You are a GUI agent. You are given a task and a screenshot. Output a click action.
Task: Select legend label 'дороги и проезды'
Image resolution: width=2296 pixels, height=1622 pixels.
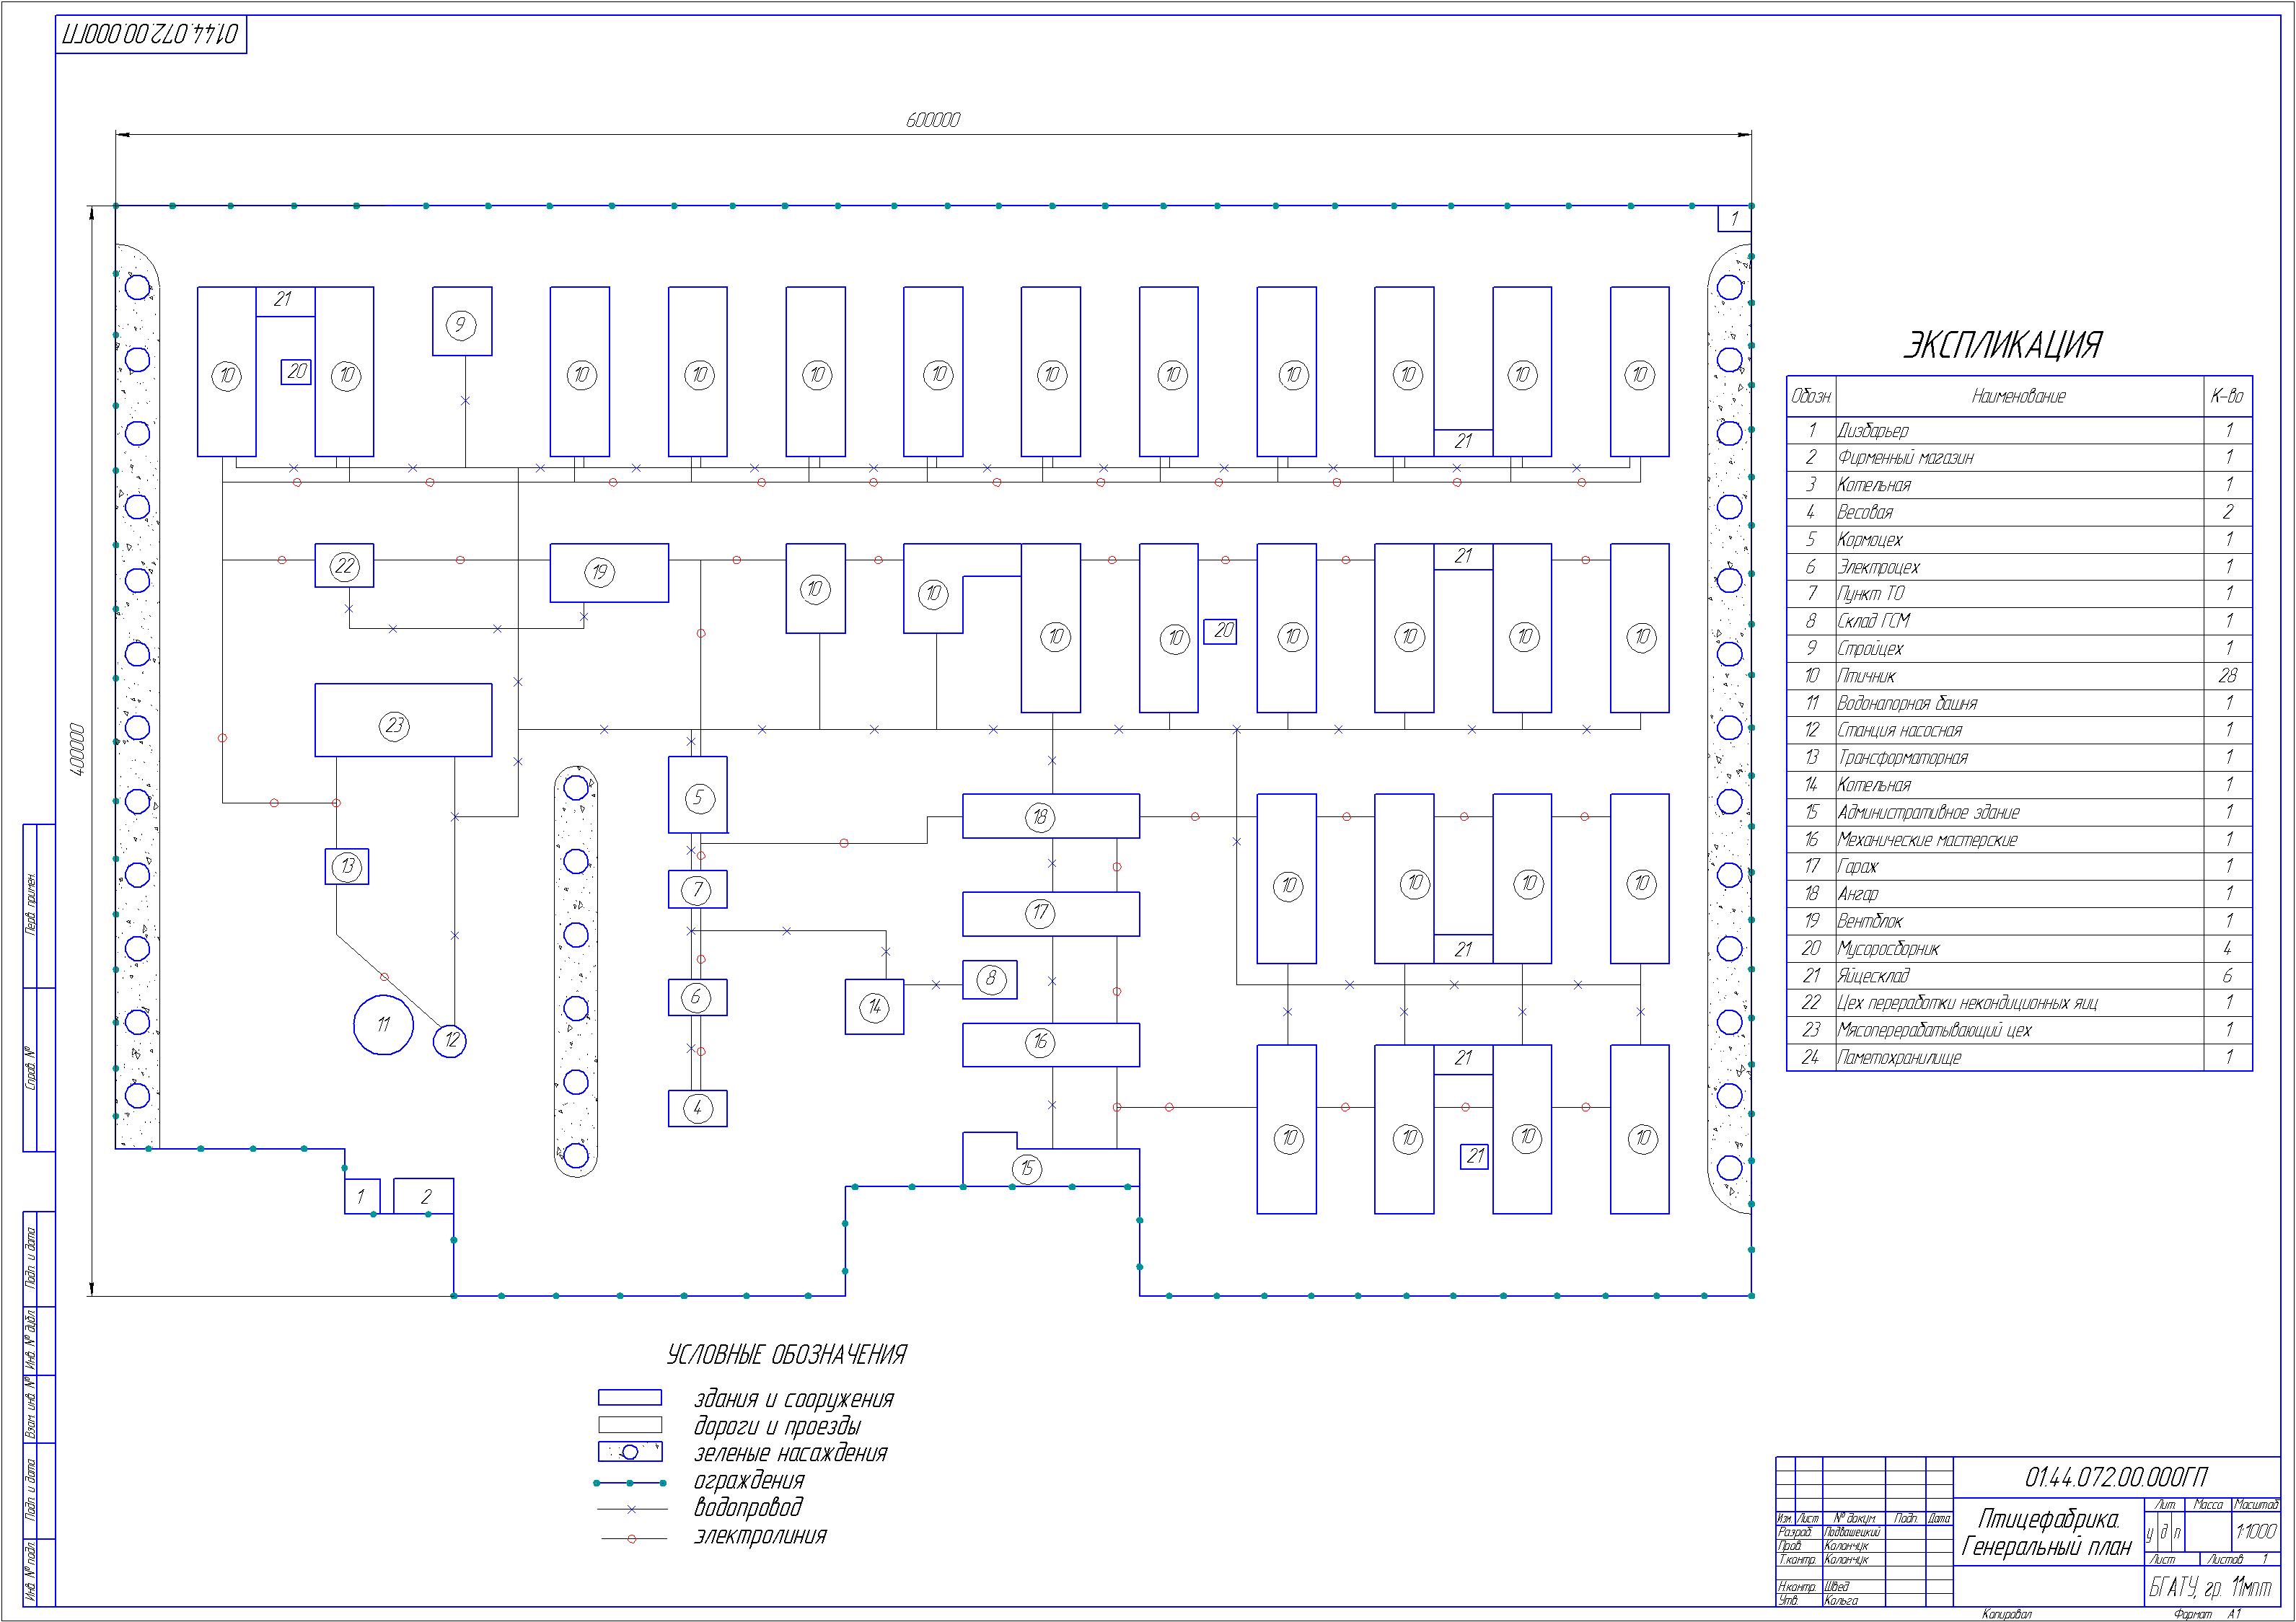coord(777,1427)
